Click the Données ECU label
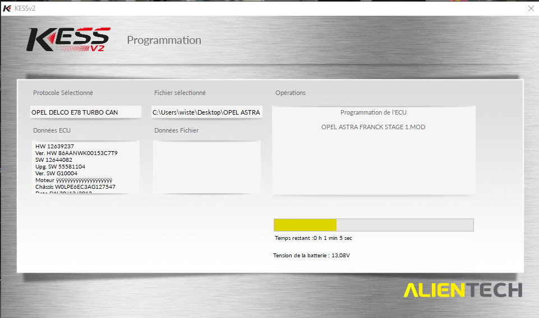The height and width of the screenshot is (318, 539). click(52, 130)
